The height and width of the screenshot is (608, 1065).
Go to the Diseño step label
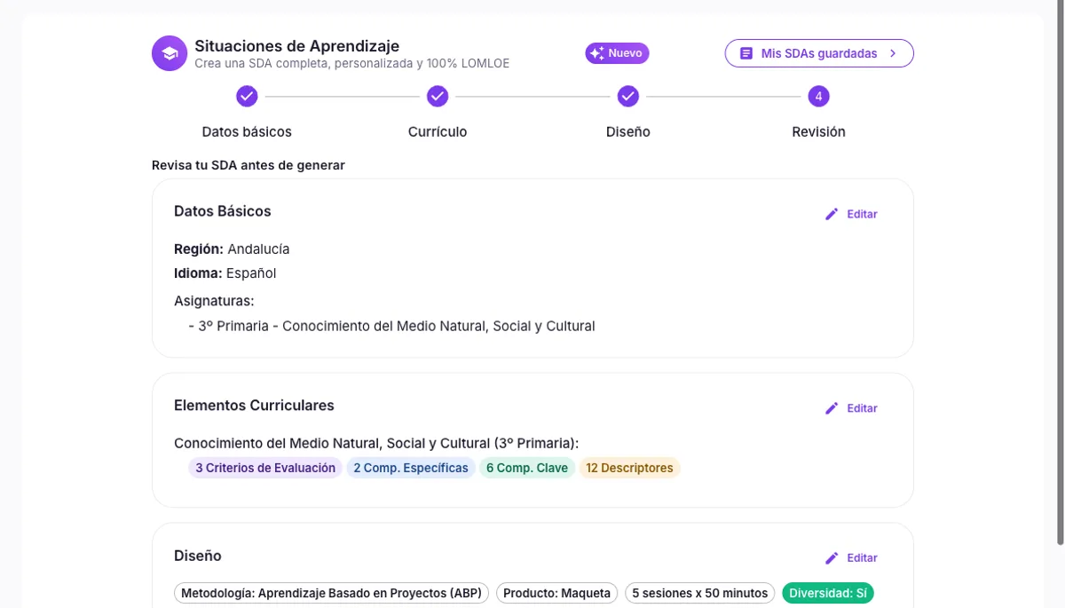tap(628, 131)
